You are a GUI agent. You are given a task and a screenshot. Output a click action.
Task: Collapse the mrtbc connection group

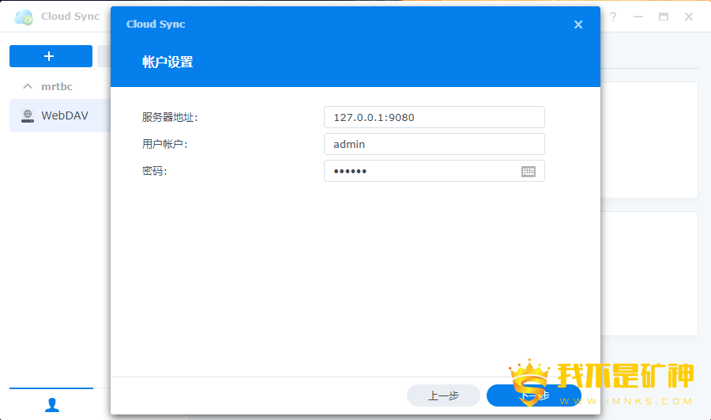pos(28,86)
